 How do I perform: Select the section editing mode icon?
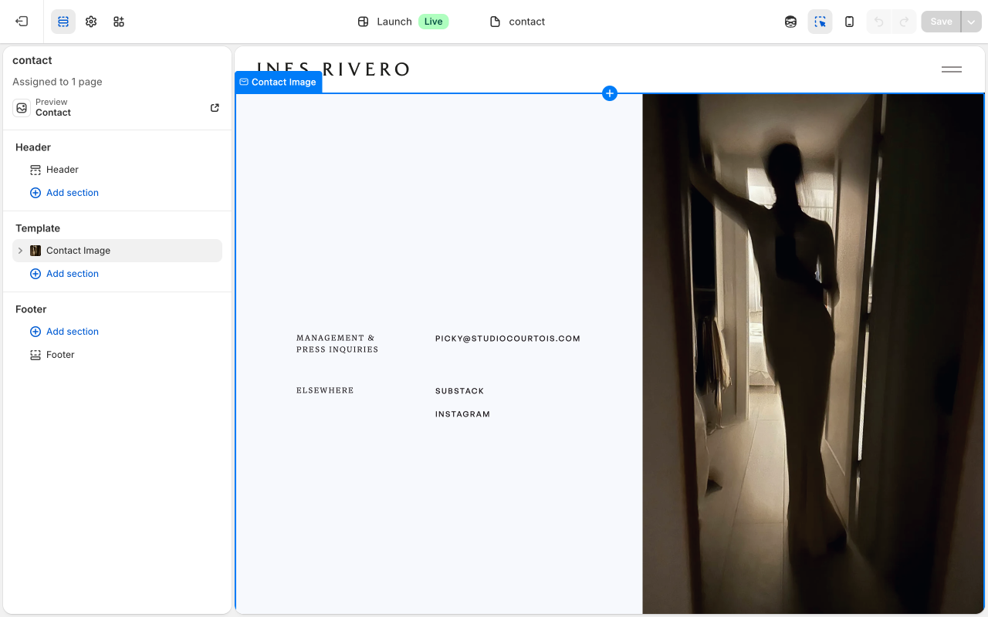(63, 21)
